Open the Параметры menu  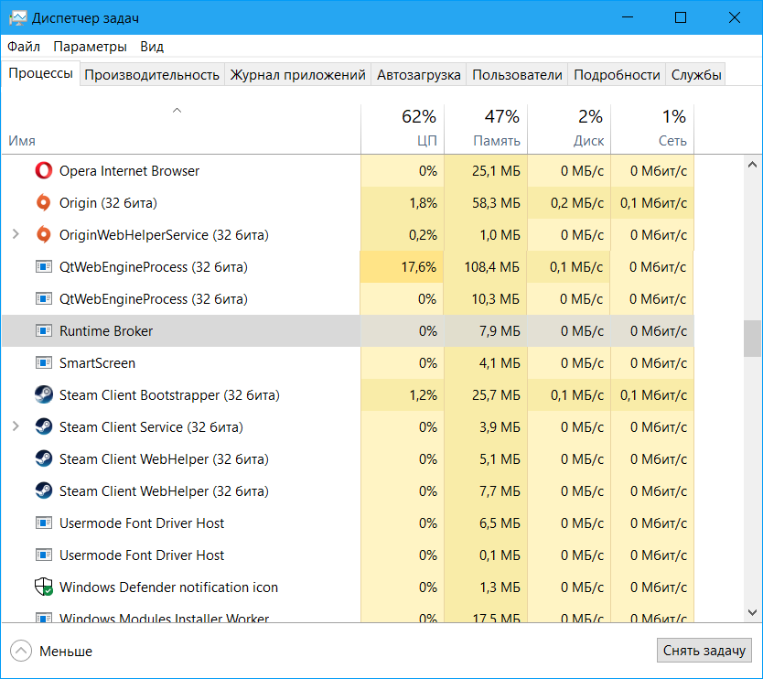point(90,47)
